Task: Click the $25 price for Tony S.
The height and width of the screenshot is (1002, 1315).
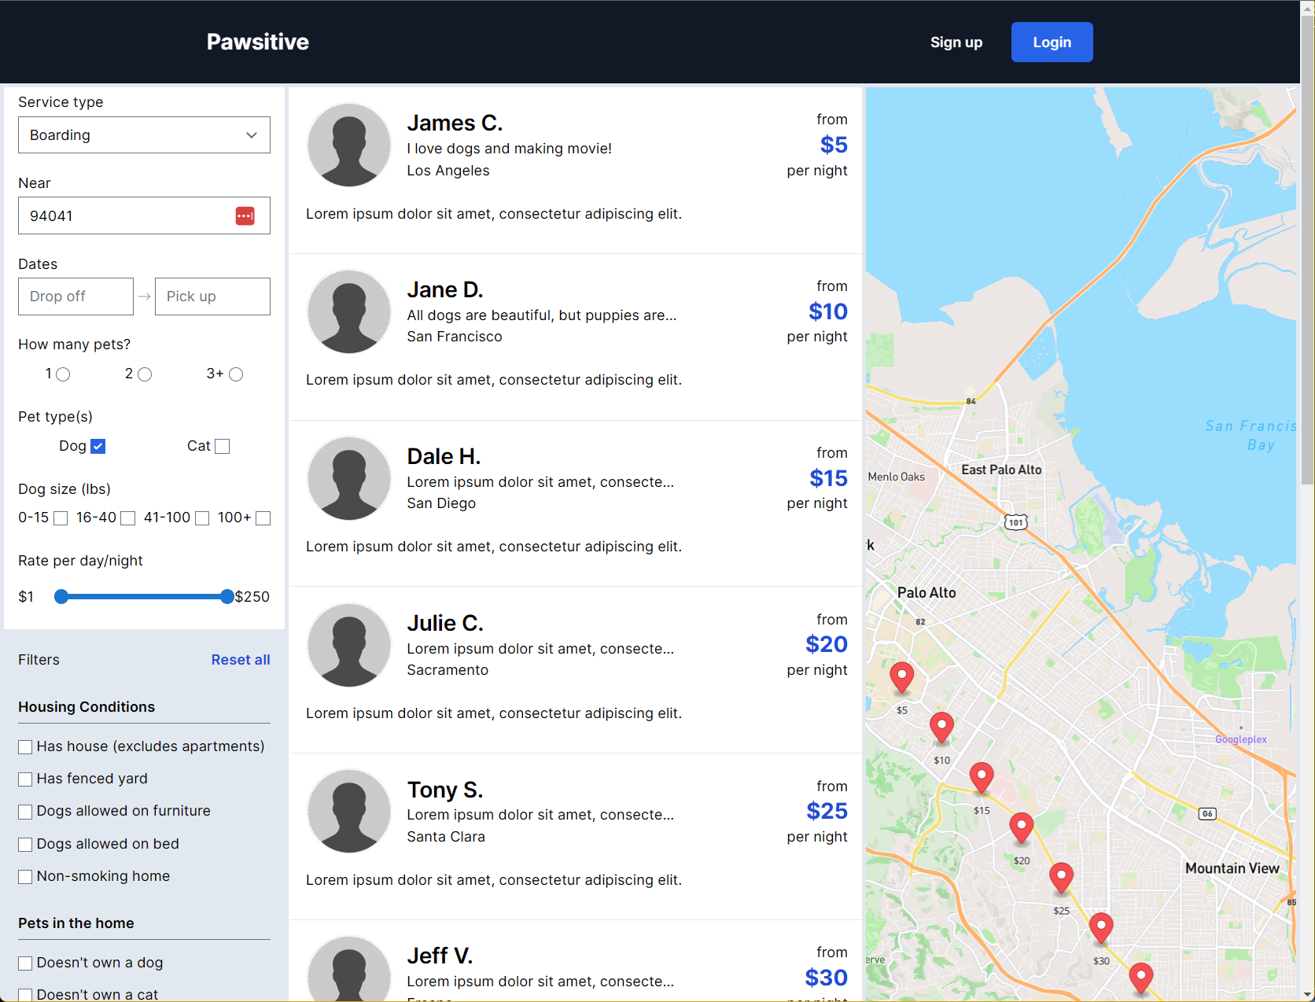Action: point(827,811)
